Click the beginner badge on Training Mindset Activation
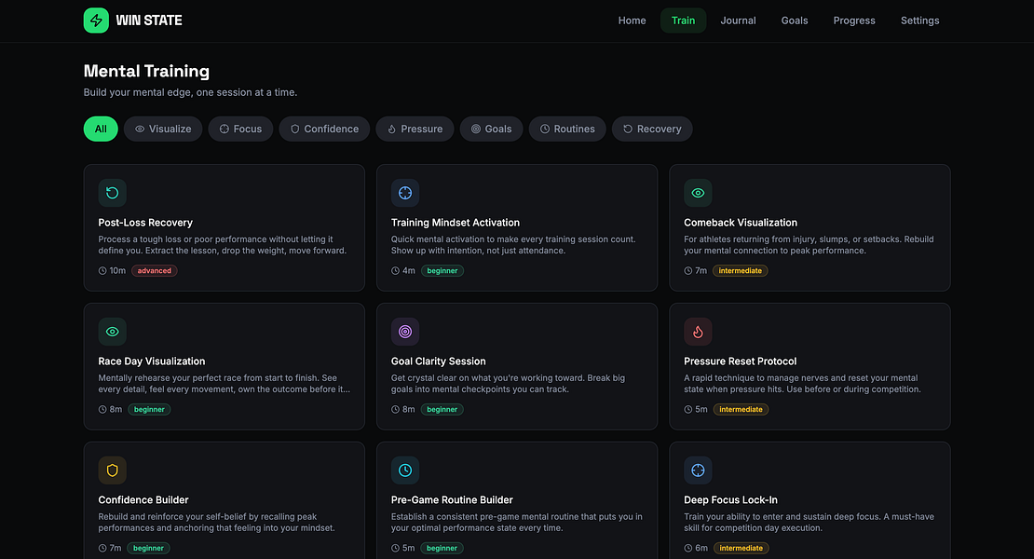Viewport: 1034px width, 559px height. pyautogui.click(x=442, y=271)
